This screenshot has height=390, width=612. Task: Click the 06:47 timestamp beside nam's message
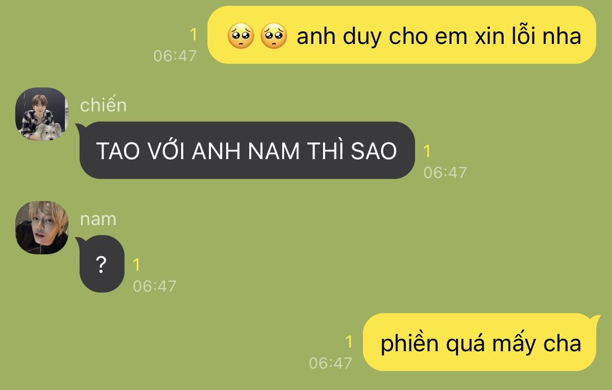(x=154, y=286)
